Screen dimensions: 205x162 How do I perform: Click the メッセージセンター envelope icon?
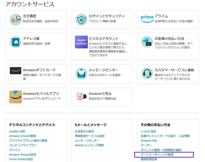81,73
